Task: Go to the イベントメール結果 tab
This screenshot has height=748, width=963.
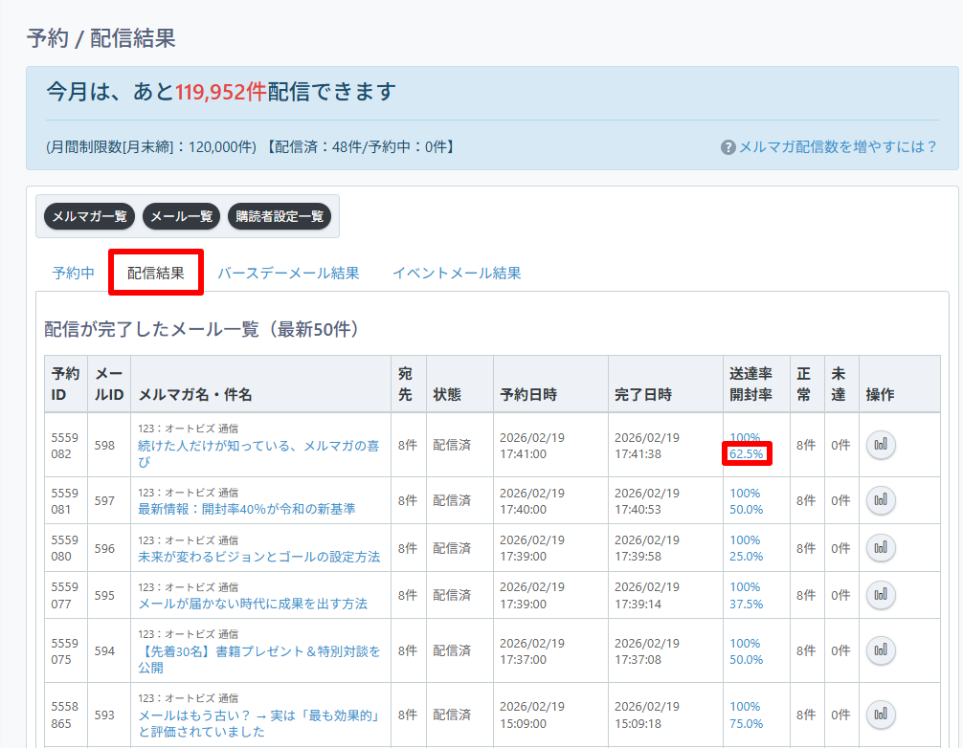Action: (x=457, y=273)
